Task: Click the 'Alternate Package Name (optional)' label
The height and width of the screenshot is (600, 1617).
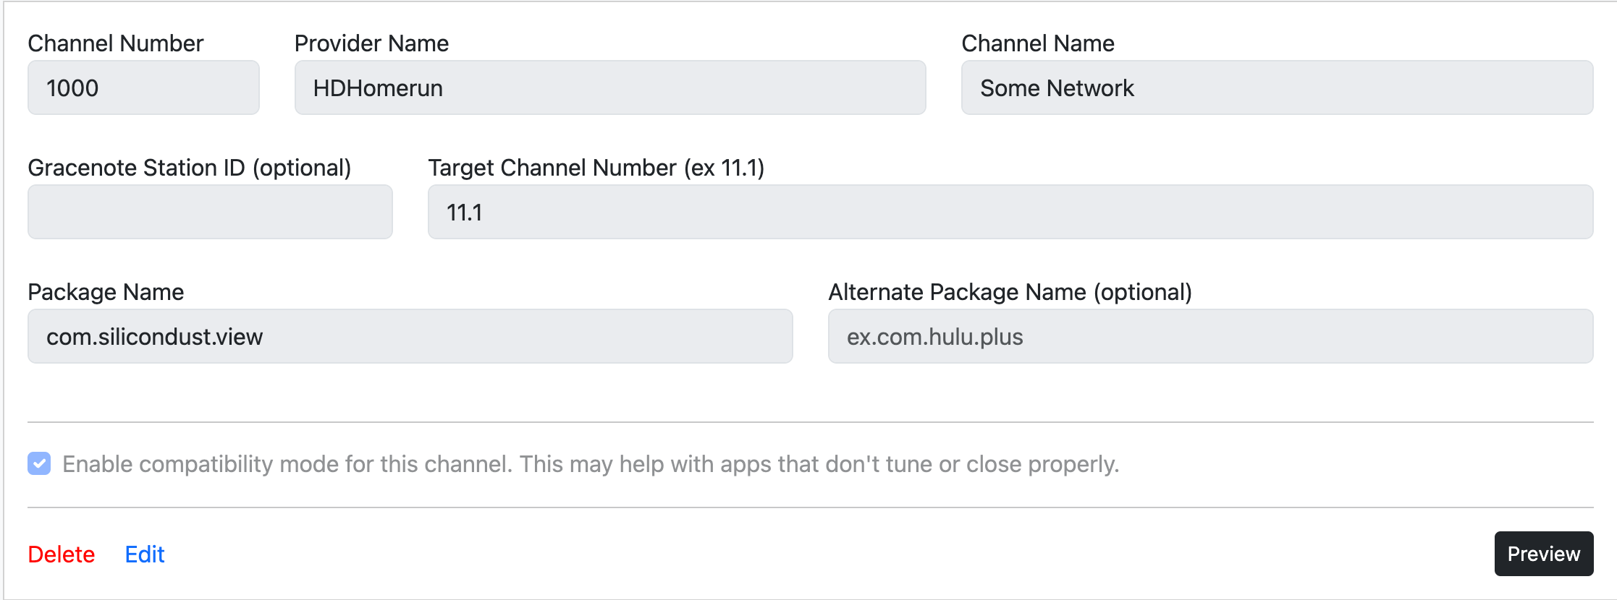Action: point(1010,292)
